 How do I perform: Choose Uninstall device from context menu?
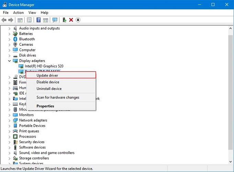(61, 88)
